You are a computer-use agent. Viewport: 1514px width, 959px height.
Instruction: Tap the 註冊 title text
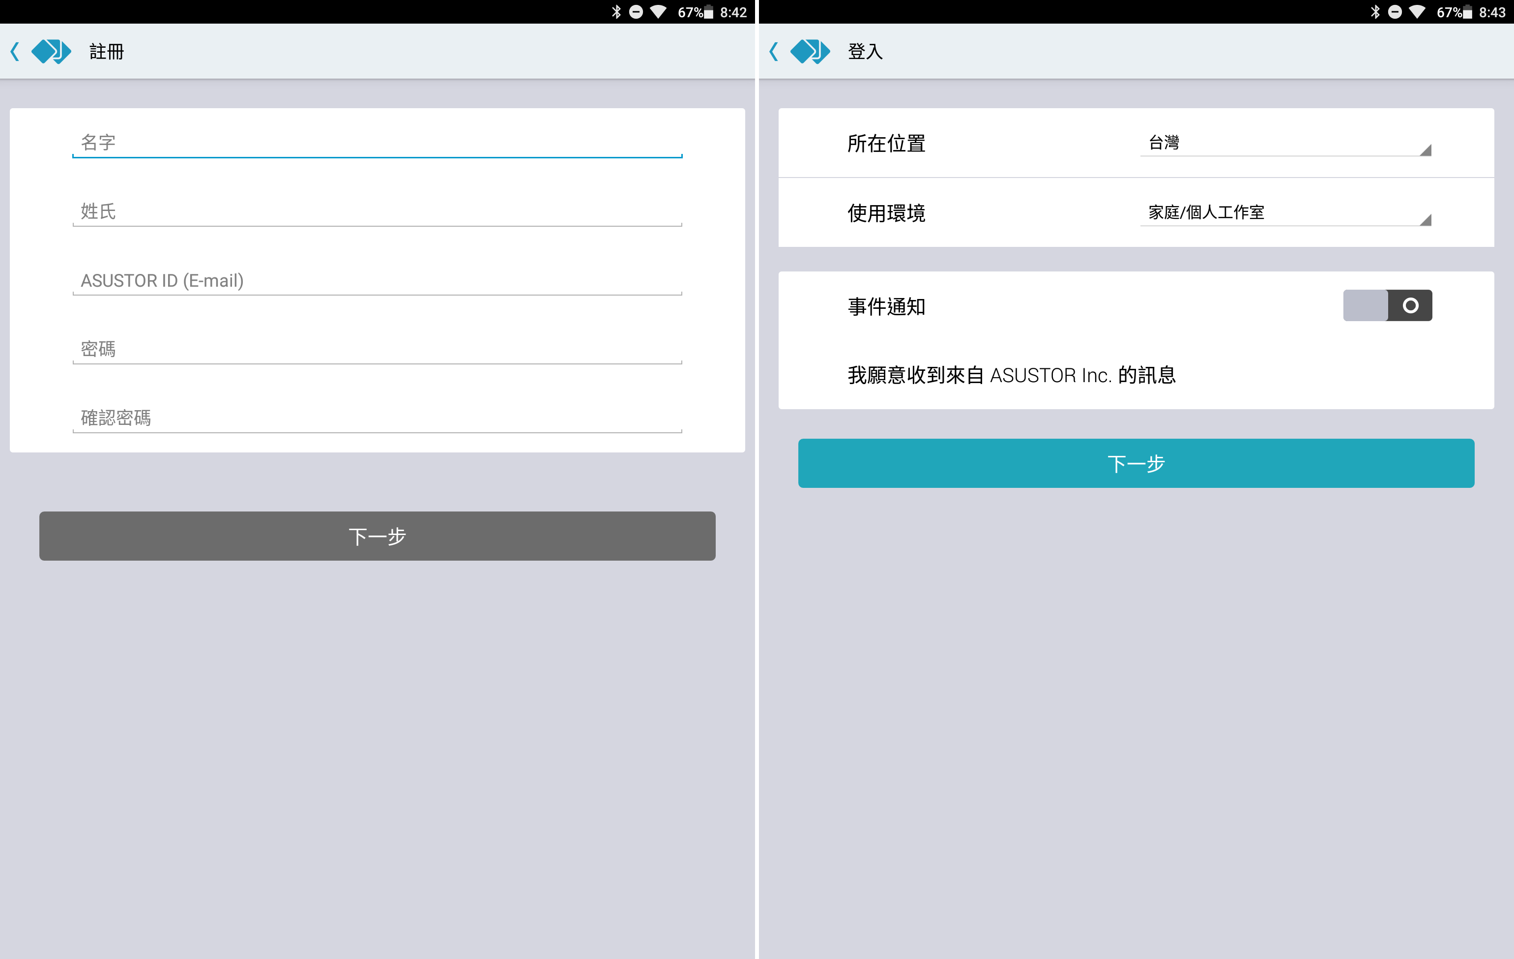coord(107,52)
